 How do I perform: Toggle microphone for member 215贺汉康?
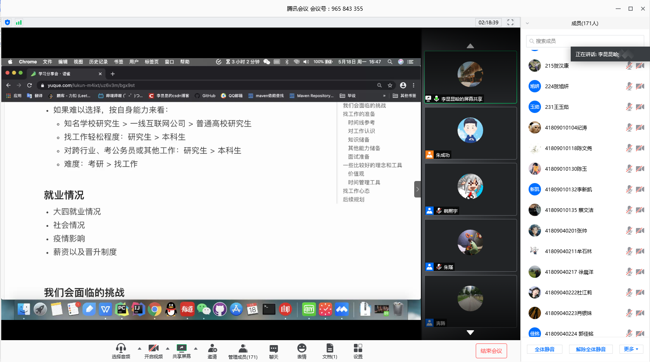tap(629, 66)
